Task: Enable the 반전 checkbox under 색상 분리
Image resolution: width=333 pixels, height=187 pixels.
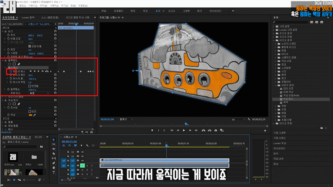Action: tap(30, 111)
